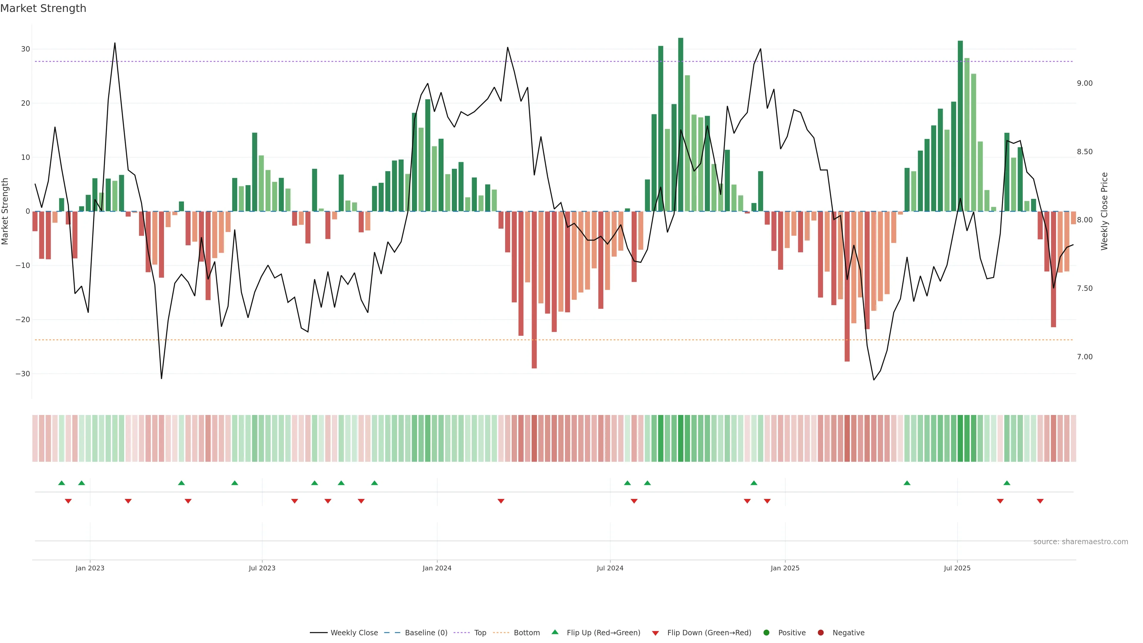Click the Market Strength chart title
Viewport: 1143px width, 643px height.
point(43,8)
